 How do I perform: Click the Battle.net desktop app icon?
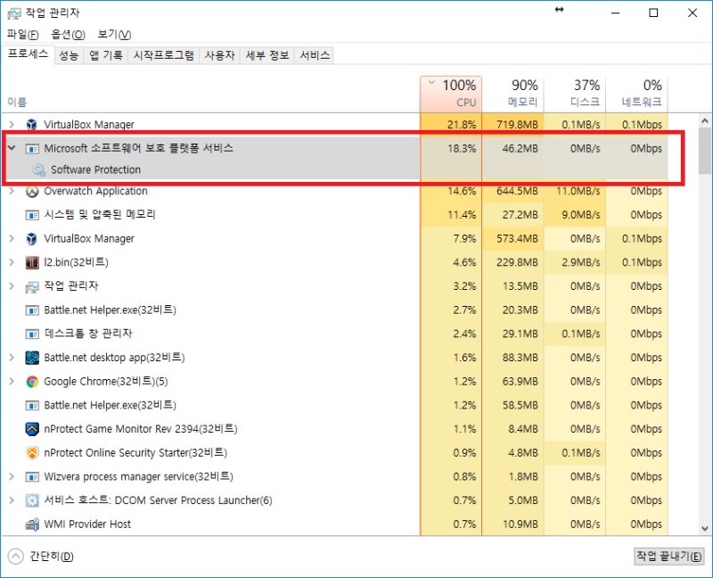(x=32, y=358)
